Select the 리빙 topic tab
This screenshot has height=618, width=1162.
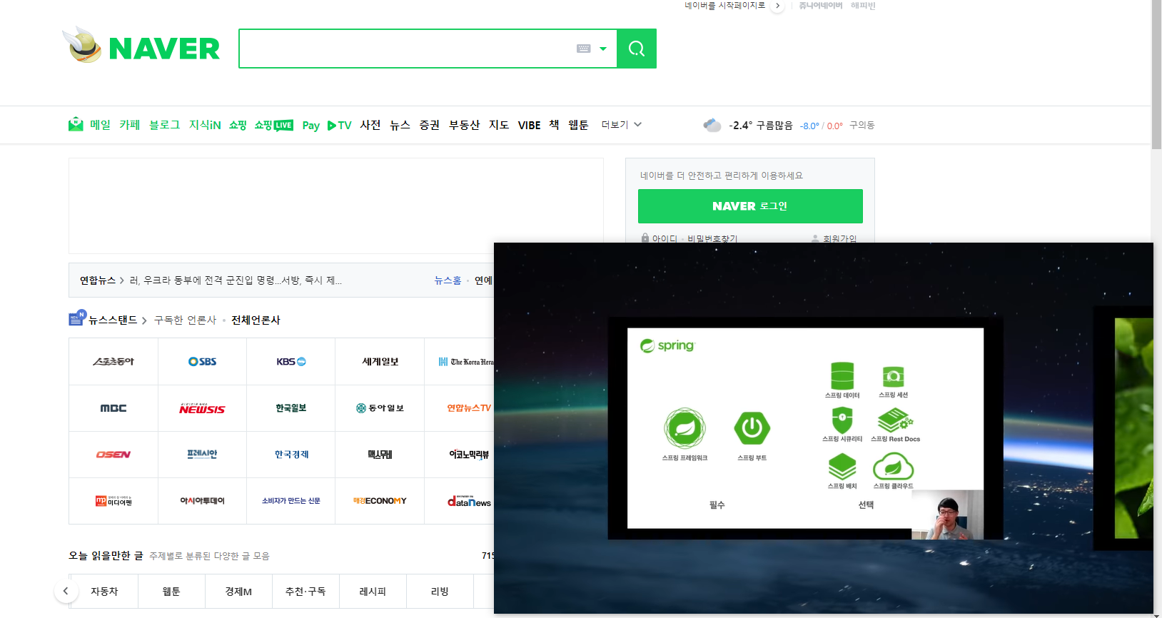440,592
